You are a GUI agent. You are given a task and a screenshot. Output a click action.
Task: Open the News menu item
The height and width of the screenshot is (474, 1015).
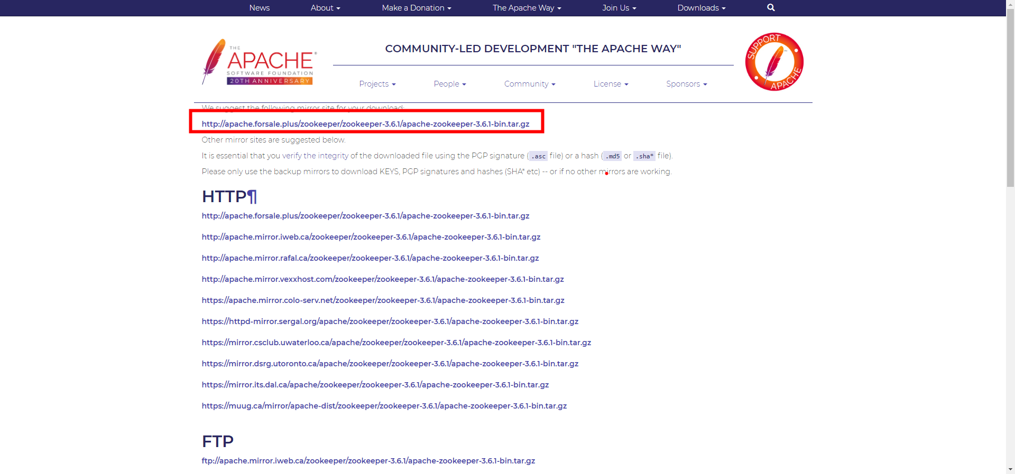click(260, 8)
